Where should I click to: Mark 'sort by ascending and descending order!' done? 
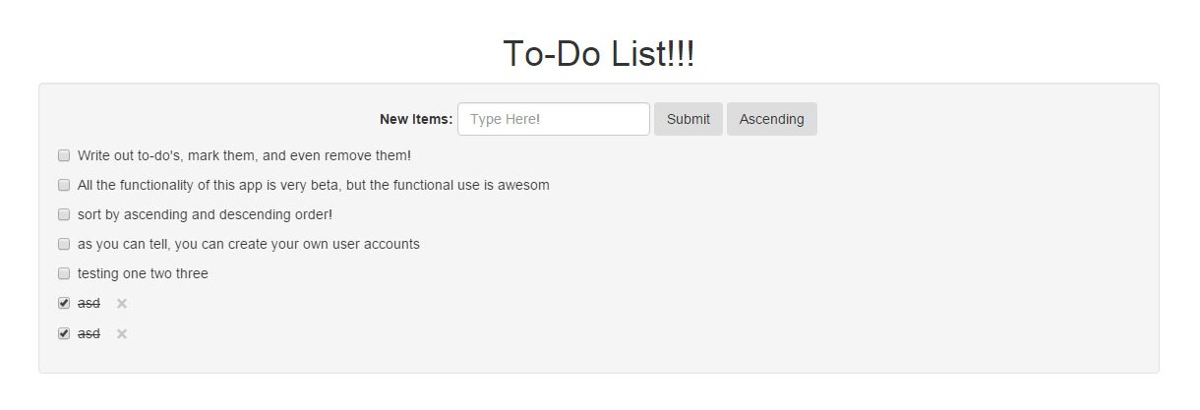[64, 214]
